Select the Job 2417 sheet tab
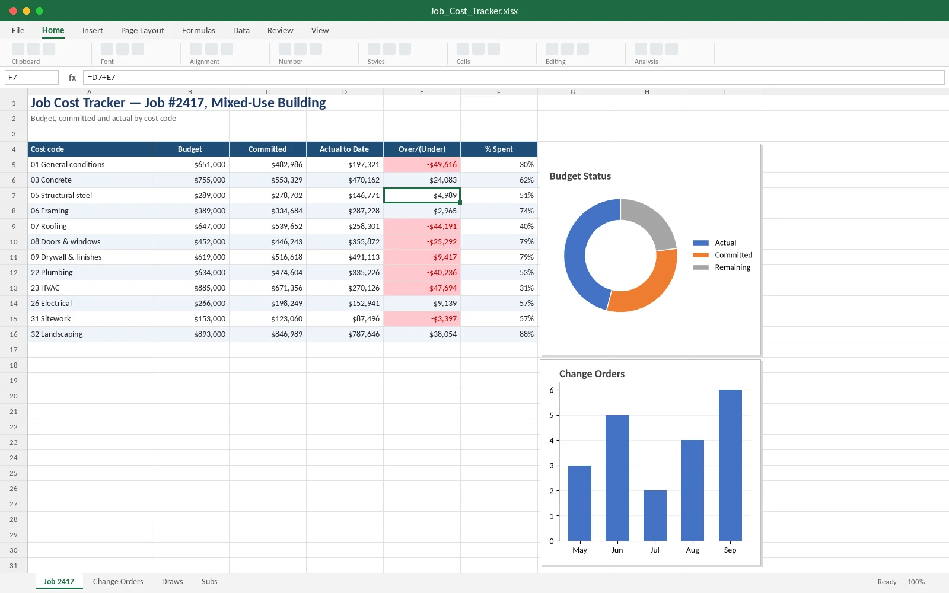 pos(59,582)
